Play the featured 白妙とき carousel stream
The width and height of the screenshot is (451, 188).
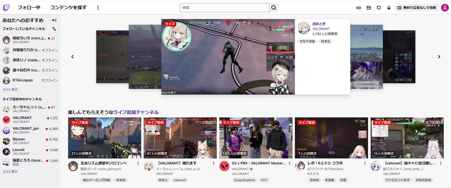[228, 57]
